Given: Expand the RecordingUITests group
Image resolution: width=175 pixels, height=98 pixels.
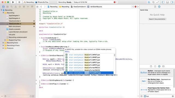Looking at the screenshot, I should pyautogui.click(x=3, y=45).
